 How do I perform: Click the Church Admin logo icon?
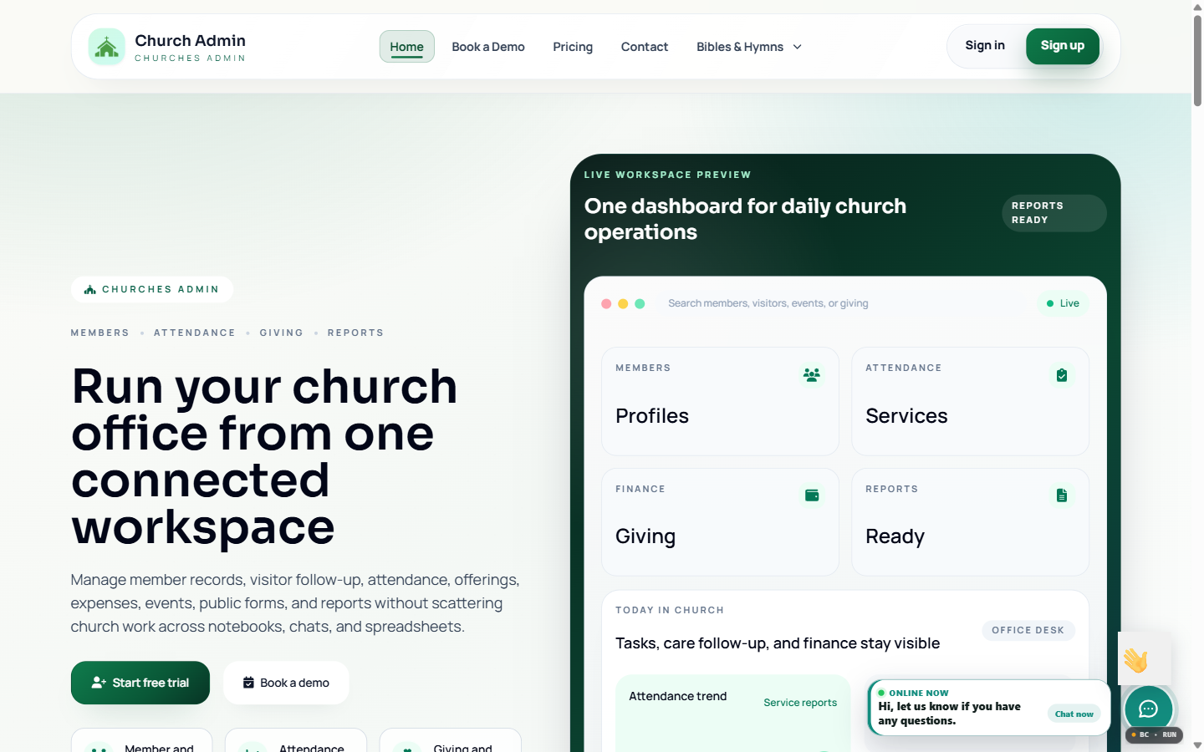tap(106, 47)
